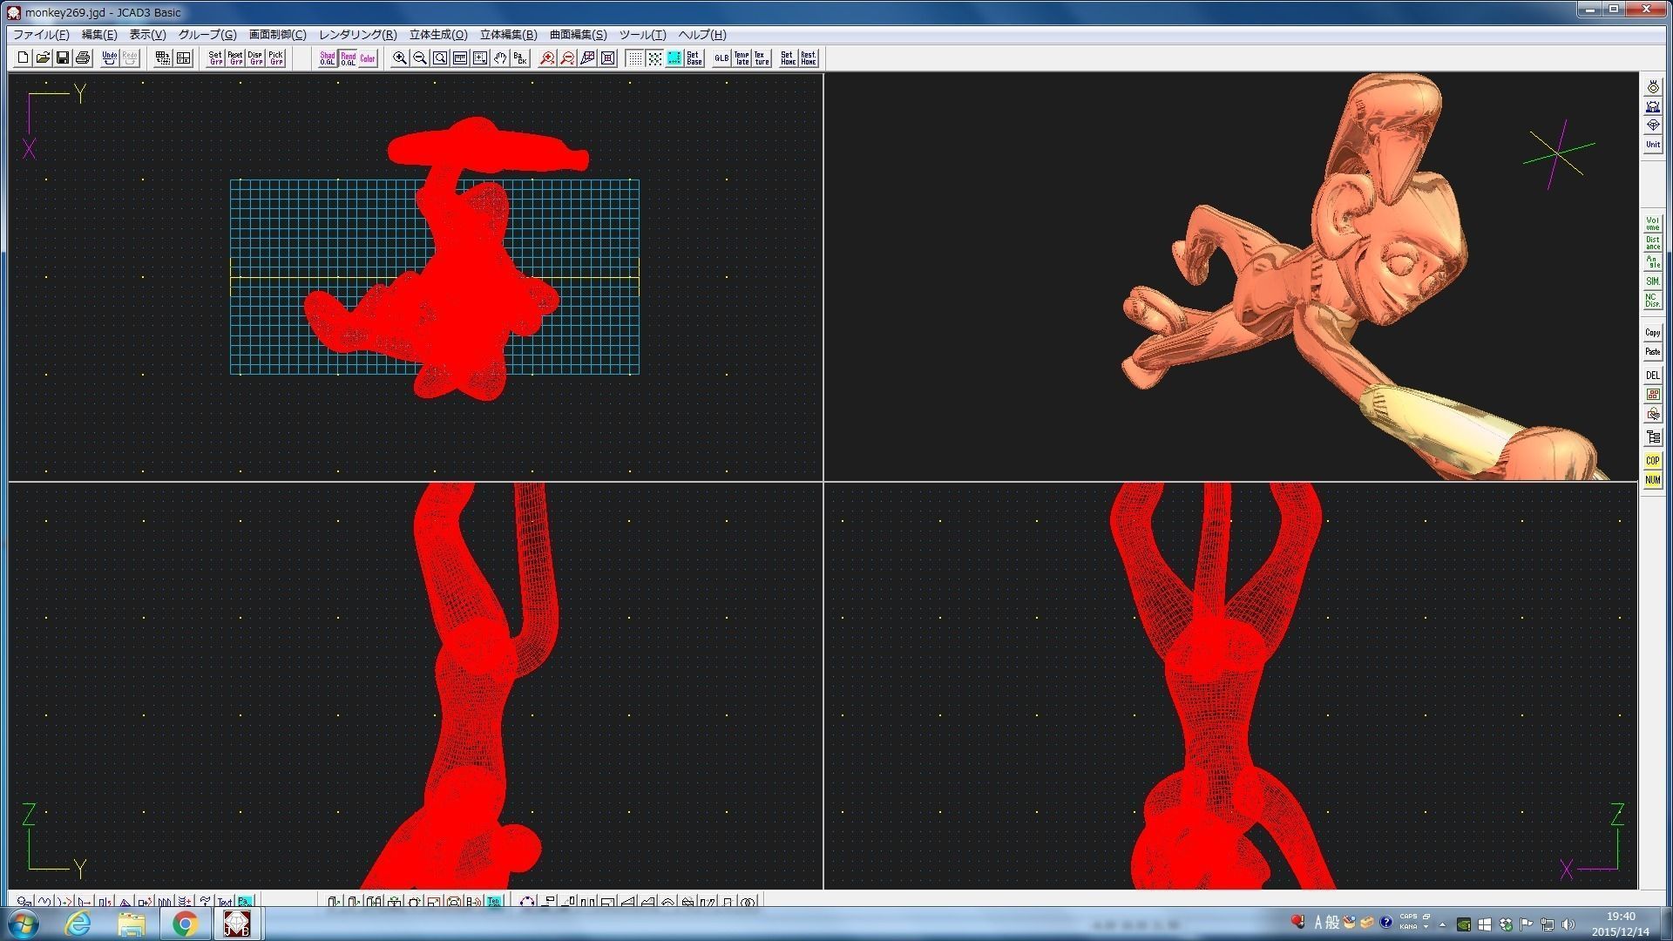Open the 立体生成(O) menu

438,35
